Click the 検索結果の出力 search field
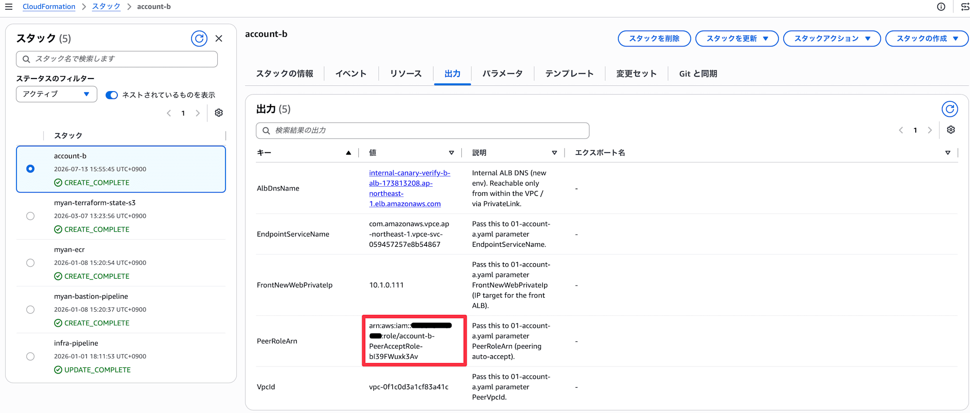 [422, 130]
